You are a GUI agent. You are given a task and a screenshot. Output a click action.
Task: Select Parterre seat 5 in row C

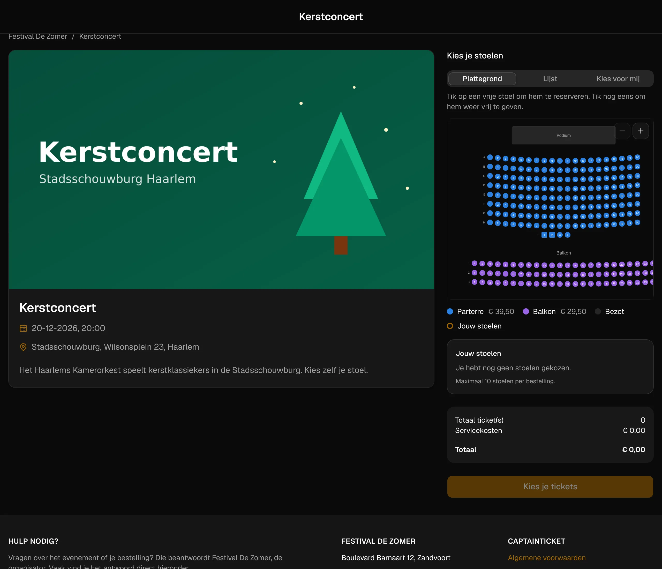point(521,178)
